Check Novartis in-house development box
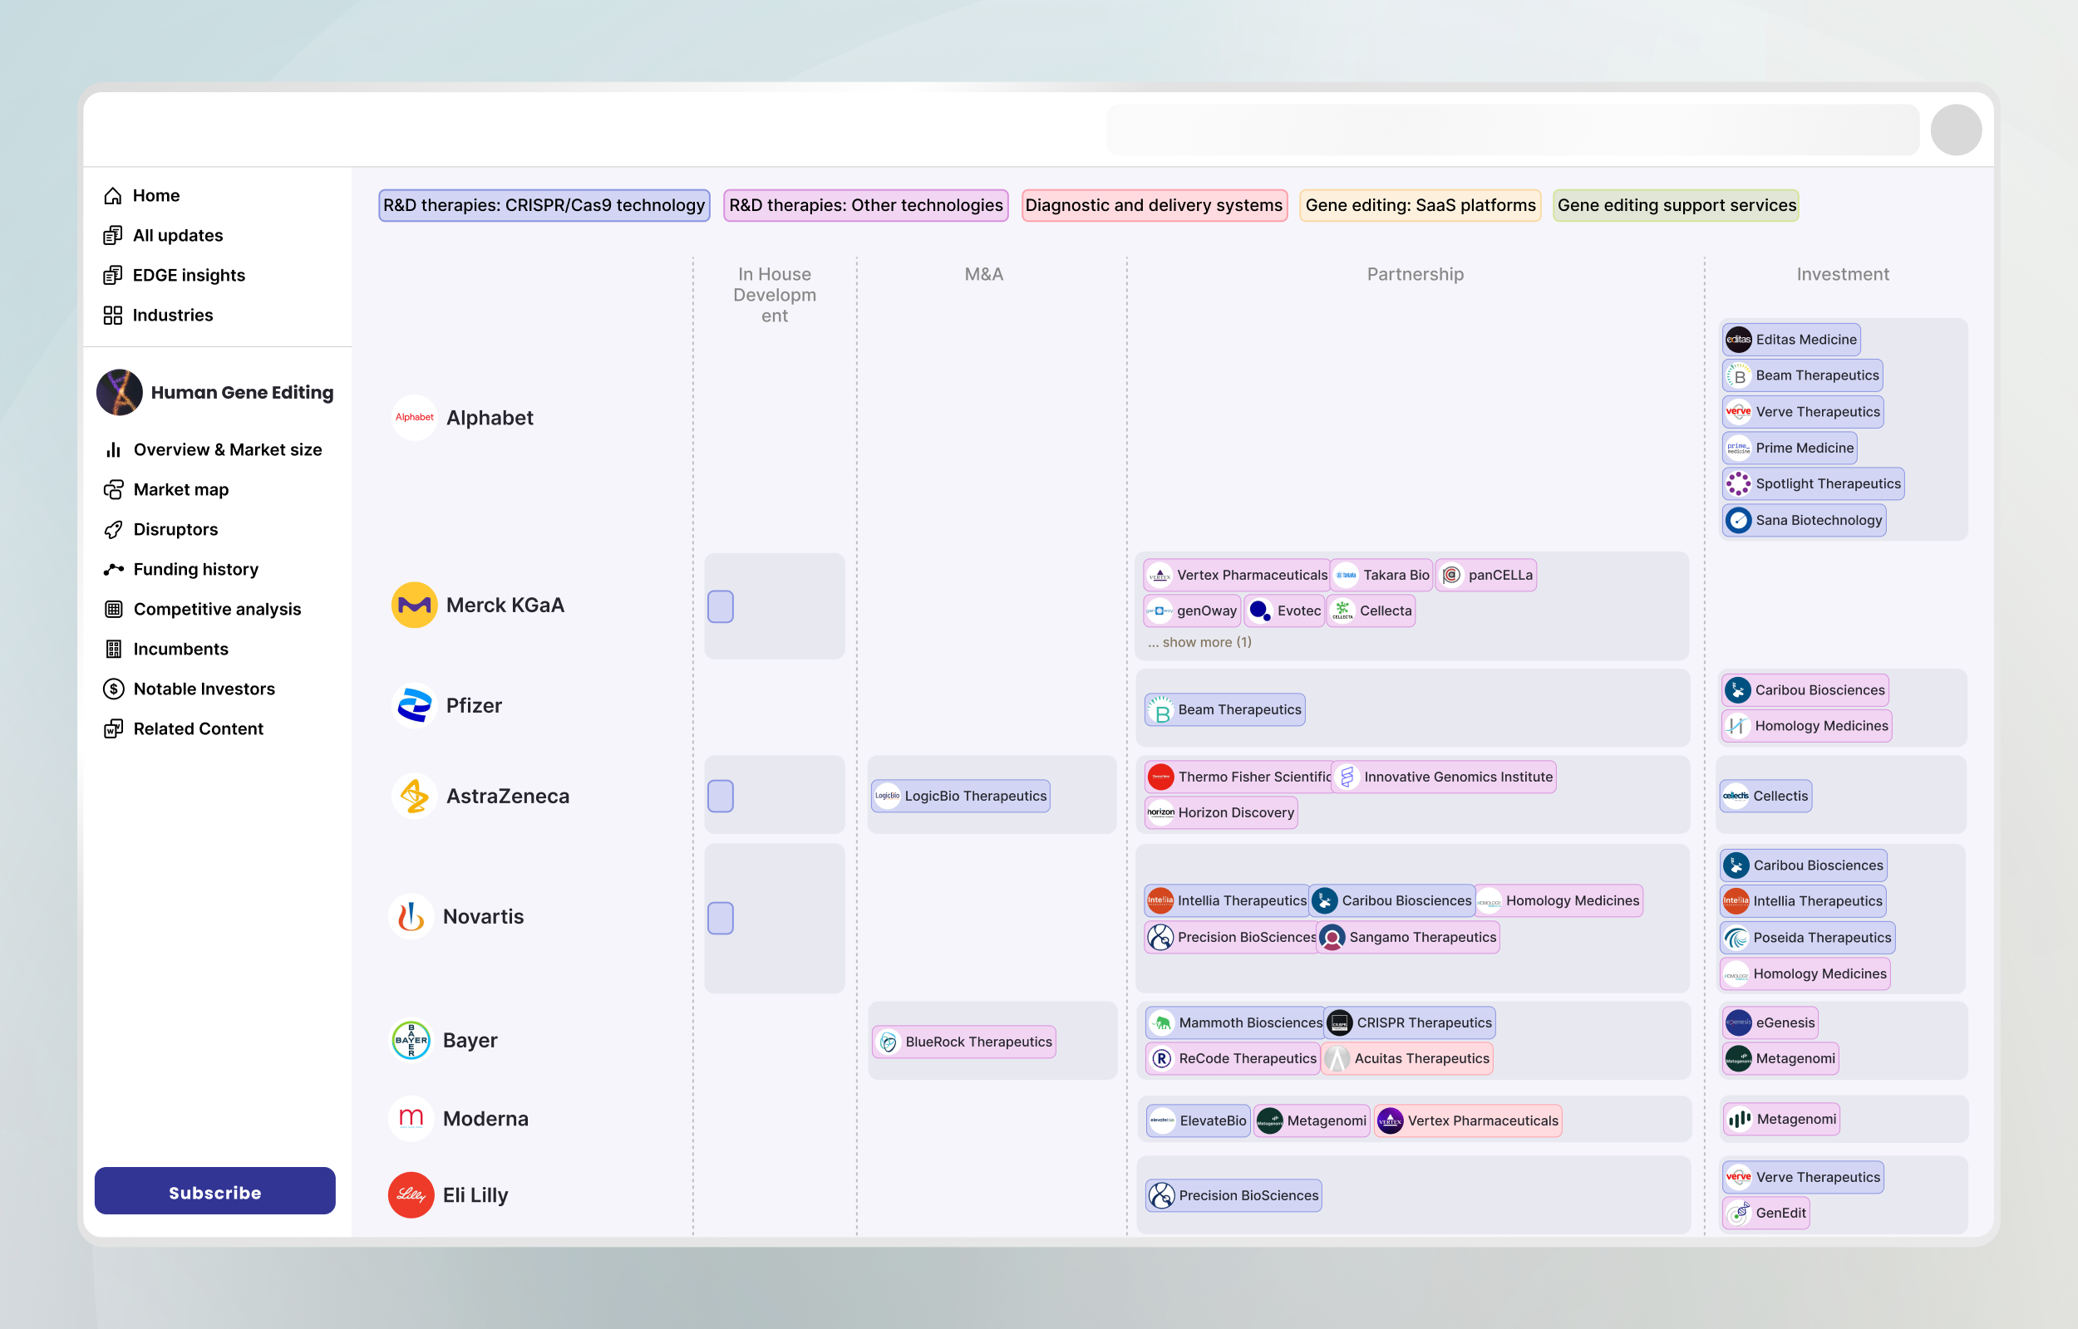This screenshot has height=1329, width=2078. tap(720, 917)
